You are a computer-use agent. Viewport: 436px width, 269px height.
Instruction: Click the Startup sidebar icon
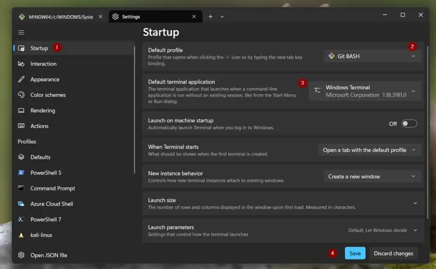point(21,48)
